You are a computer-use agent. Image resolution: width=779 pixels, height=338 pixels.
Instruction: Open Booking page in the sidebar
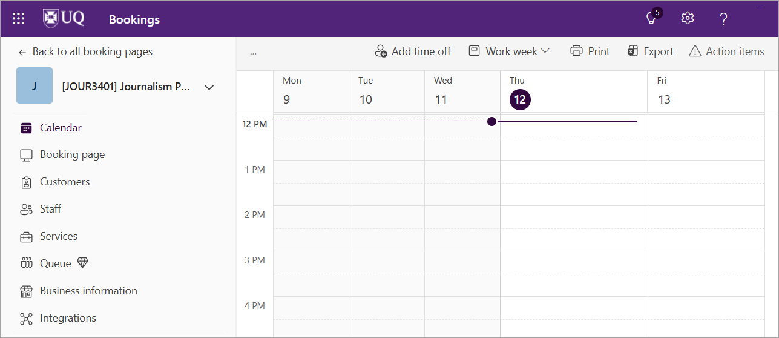[x=71, y=155]
